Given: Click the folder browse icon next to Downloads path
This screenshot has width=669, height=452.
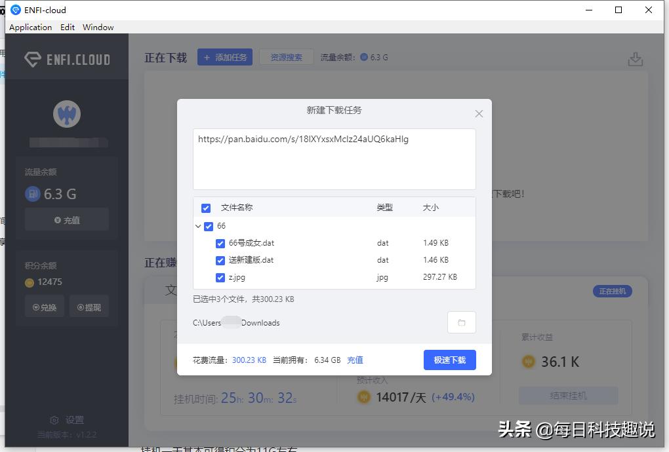Looking at the screenshot, I should click(461, 322).
